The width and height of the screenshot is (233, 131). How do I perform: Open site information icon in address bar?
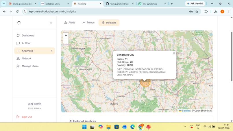point(25,12)
